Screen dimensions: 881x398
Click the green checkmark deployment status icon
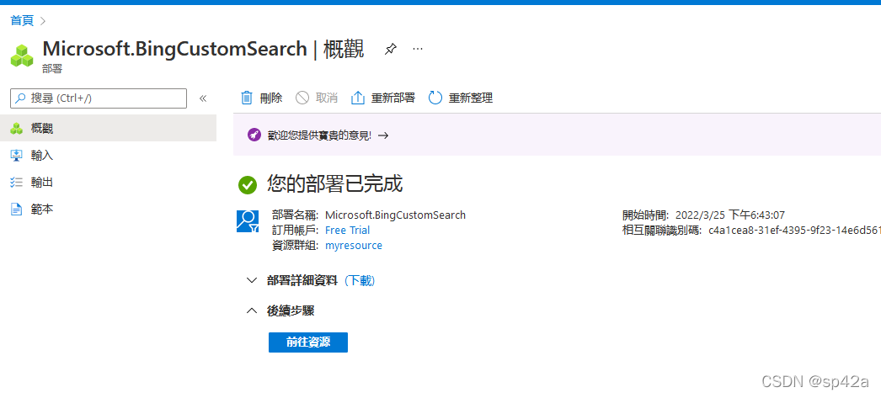pos(248,184)
